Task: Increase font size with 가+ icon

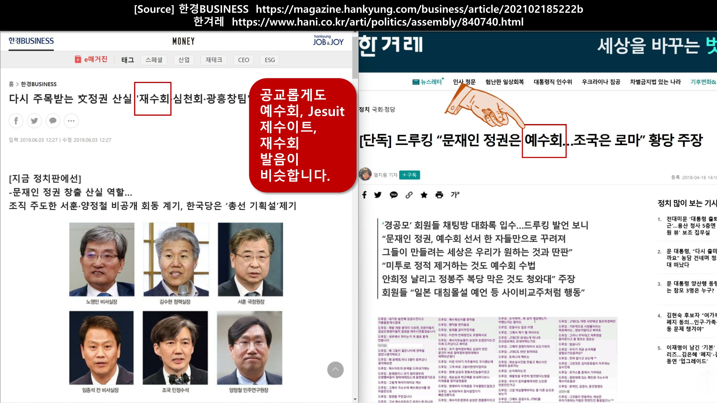Action: (x=455, y=195)
